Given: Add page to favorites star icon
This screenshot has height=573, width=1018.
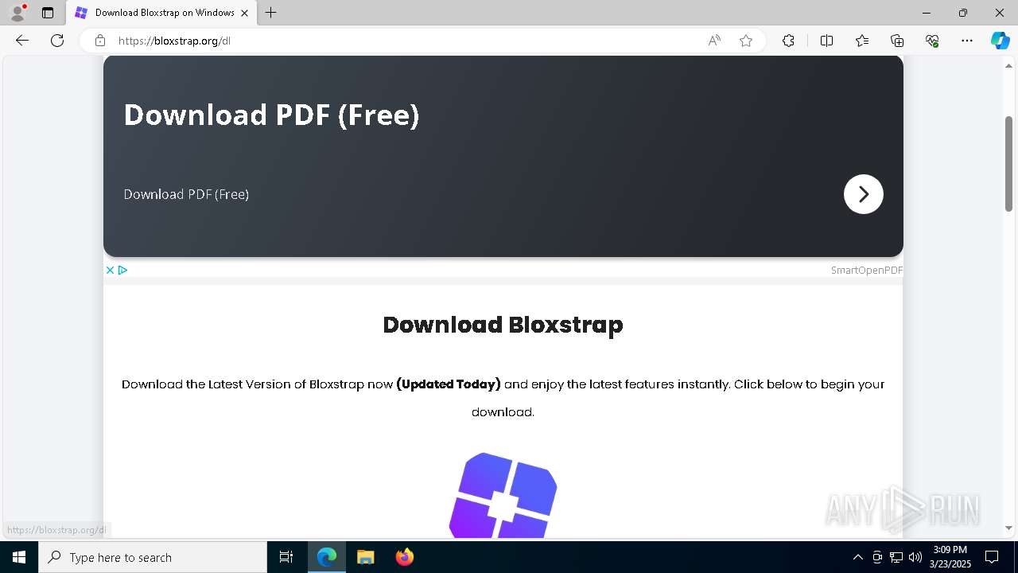Looking at the screenshot, I should 746,41.
